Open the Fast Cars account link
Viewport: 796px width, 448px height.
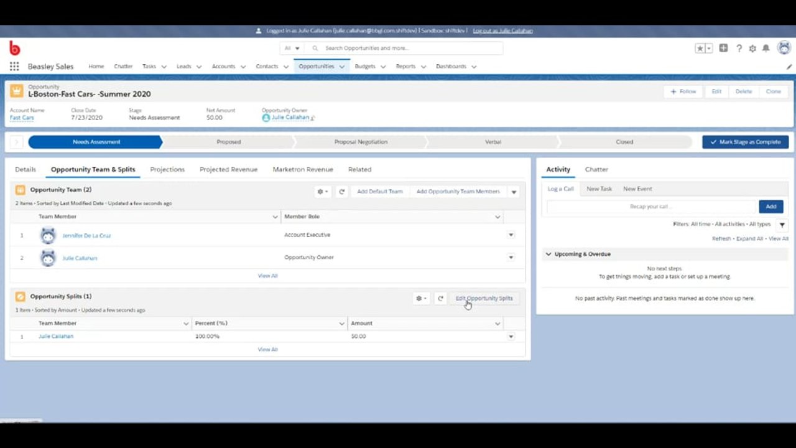pos(22,118)
